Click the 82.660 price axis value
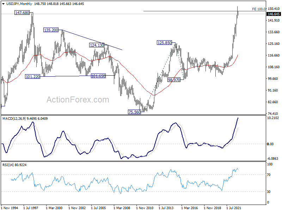Image resolution: width=282 pixels, height=212 pixels. coord(274,102)
